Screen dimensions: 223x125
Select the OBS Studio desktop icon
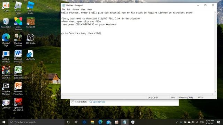tap(30, 39)
